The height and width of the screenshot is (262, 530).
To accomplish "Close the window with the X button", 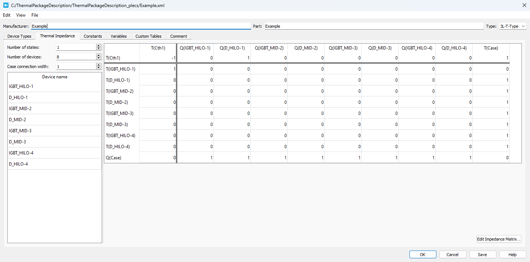I will click(x=524, y=5).
